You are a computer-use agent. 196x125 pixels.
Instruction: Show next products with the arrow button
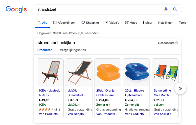click(x=180, y=88)
